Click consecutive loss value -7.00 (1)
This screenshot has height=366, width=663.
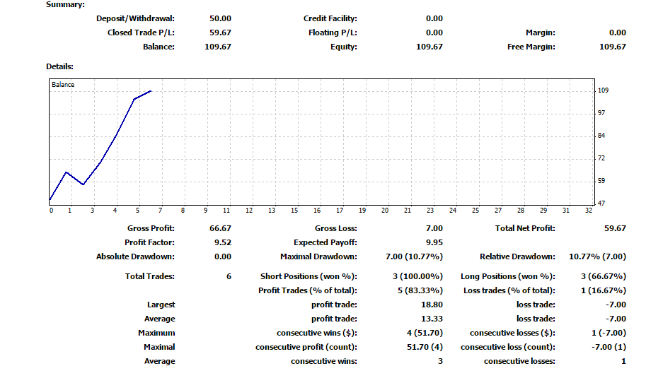(x=609, y=347)
